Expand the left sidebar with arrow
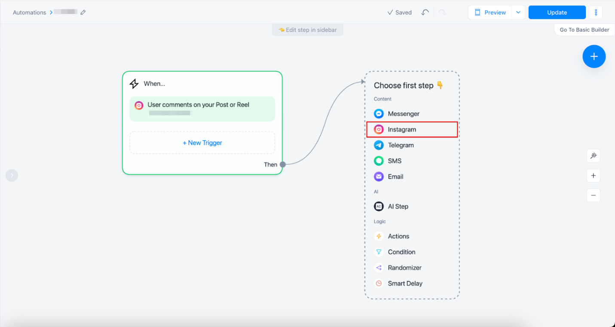Screen dimensions: 615x327 [12, 175]
